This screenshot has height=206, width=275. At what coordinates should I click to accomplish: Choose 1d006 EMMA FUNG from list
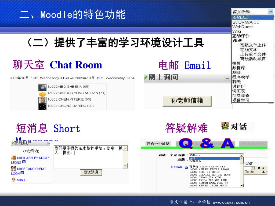pyautogui.click(x=208, y=183)
